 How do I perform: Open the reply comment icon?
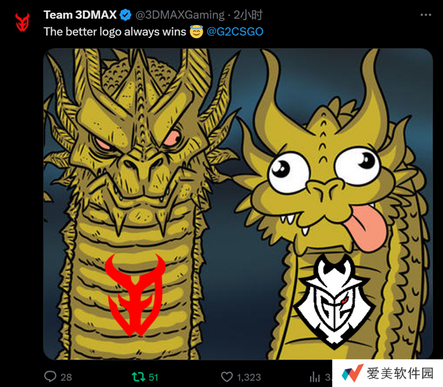click(x=50, y=376)
